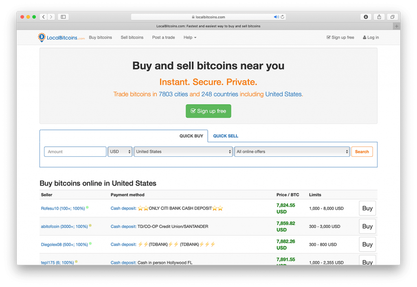Click the 300 - 800 USD limits text

tap(323, 245)
